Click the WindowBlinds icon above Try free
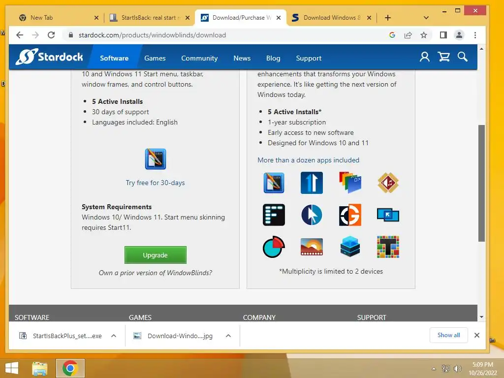The height and width of the screenshot is (378, 504). pos(155,159)
